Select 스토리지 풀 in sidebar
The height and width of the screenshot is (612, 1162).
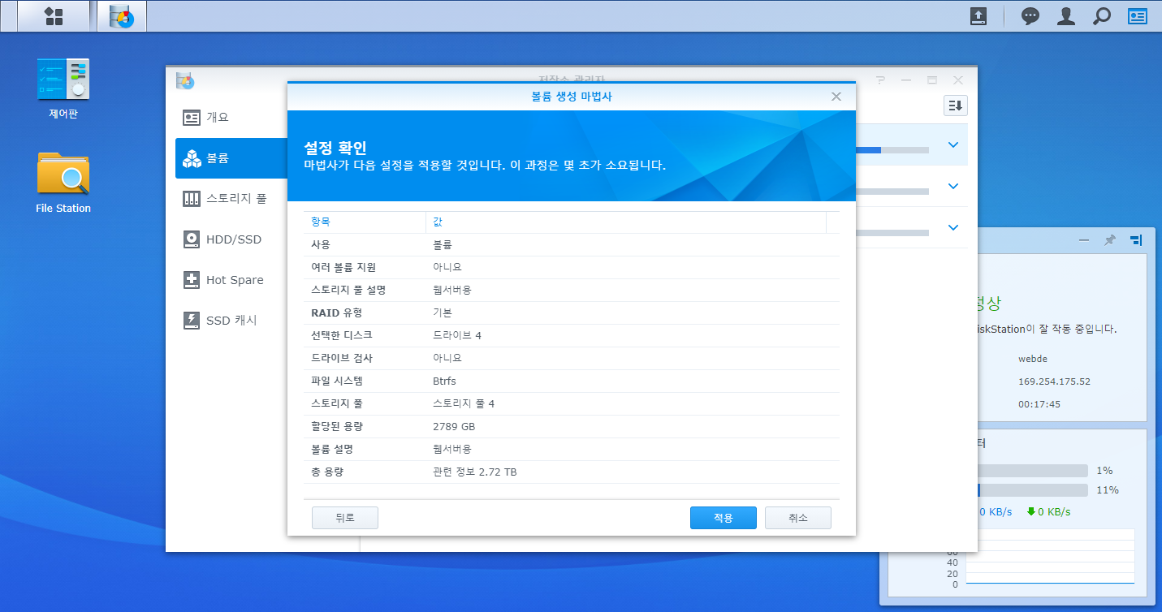click(231, 198)
